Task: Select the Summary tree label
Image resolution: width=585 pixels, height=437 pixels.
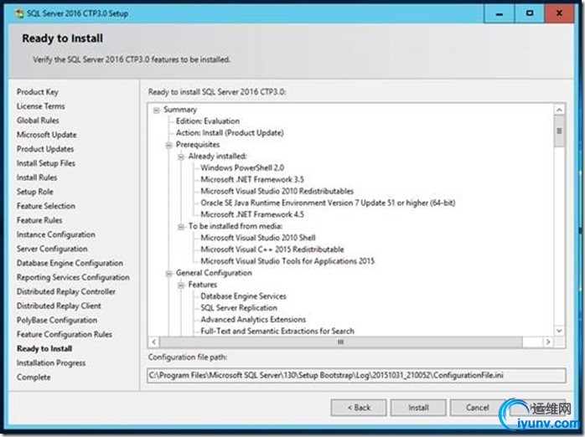Action: pyautogui.click(x=180, y=110)
